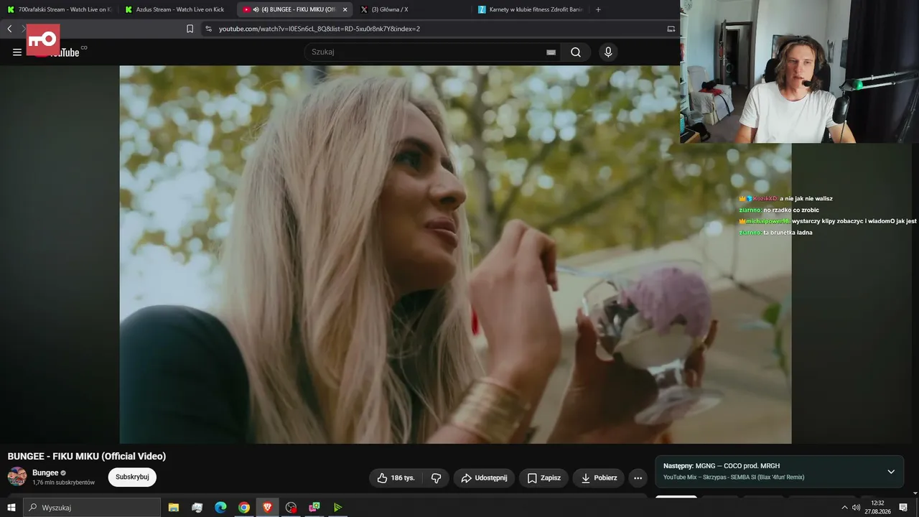Image resolution: width=919 pixels, height=517 pixels.
Task: Open the Karnety w klubie fitness Zdrofit tab
Action: click(x=531, y=9)
